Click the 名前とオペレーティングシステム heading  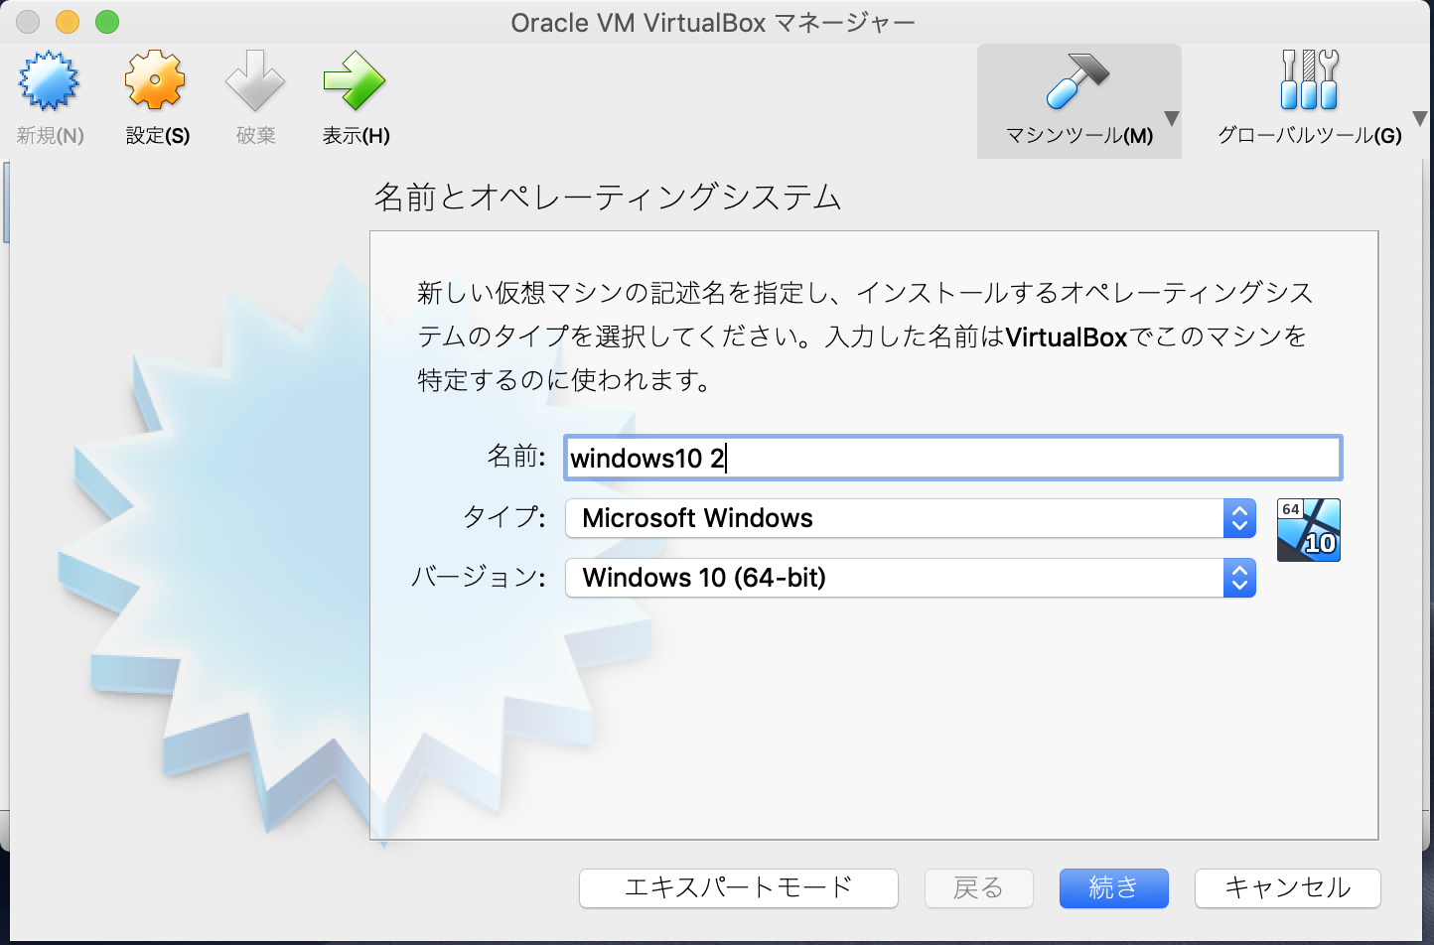608,197
